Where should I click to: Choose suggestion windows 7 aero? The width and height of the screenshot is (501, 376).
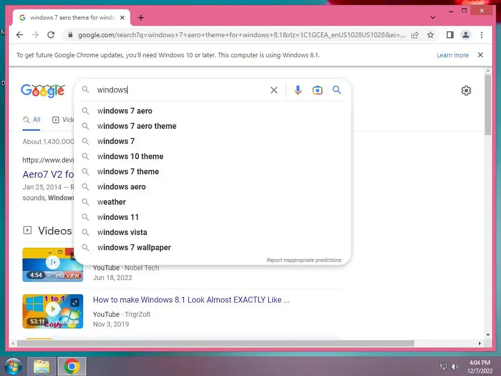[212, 111]
